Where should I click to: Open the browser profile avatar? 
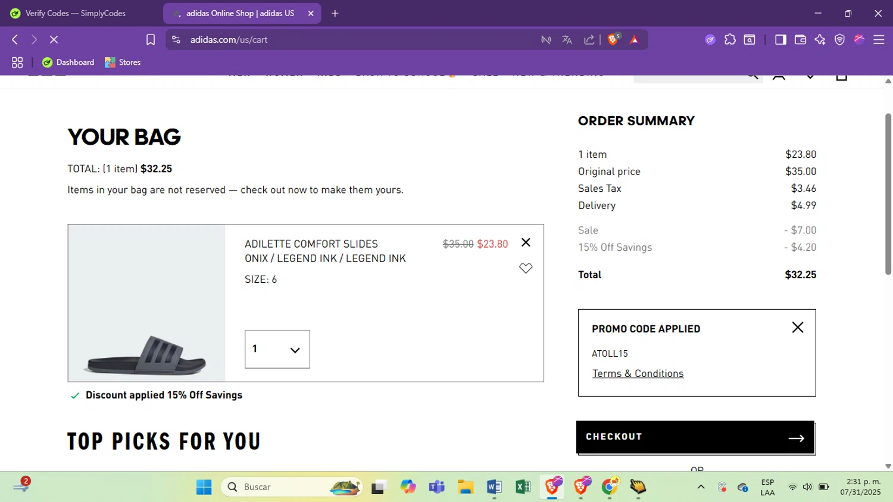coord(859,40)
